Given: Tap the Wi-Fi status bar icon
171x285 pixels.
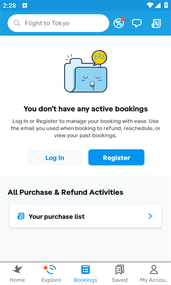Looking at the screenshot, I should click(150, 5).
